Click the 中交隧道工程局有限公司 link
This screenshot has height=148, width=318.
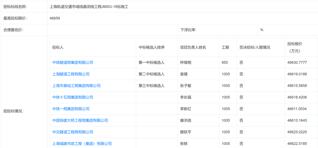[x=73, y=132]
